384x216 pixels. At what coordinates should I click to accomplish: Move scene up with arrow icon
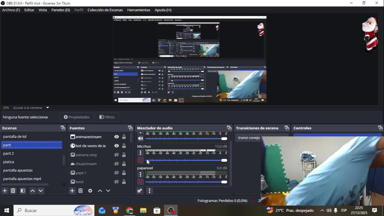[x=32, y=191]
